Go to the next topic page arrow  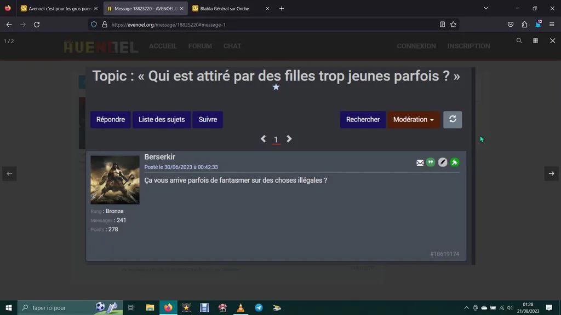[289, 139]
